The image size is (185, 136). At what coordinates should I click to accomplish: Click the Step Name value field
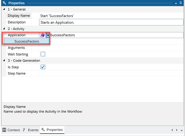click(x=111, y=73)
